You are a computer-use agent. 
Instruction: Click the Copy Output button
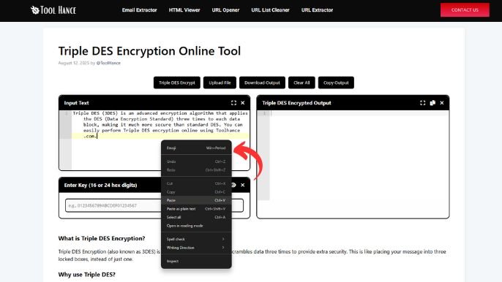[x=336, y=83]
